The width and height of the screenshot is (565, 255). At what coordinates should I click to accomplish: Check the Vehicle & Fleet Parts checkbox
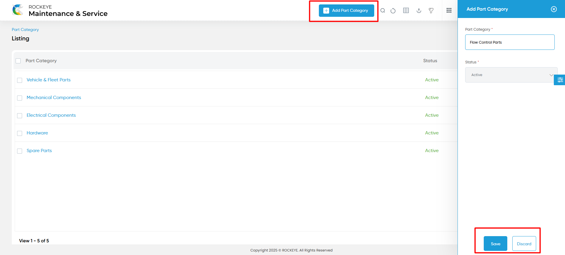(x=20, y=80)
